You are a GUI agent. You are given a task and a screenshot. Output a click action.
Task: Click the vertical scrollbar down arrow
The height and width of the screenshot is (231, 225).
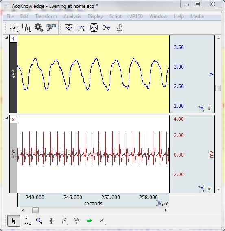coord(218,190)
